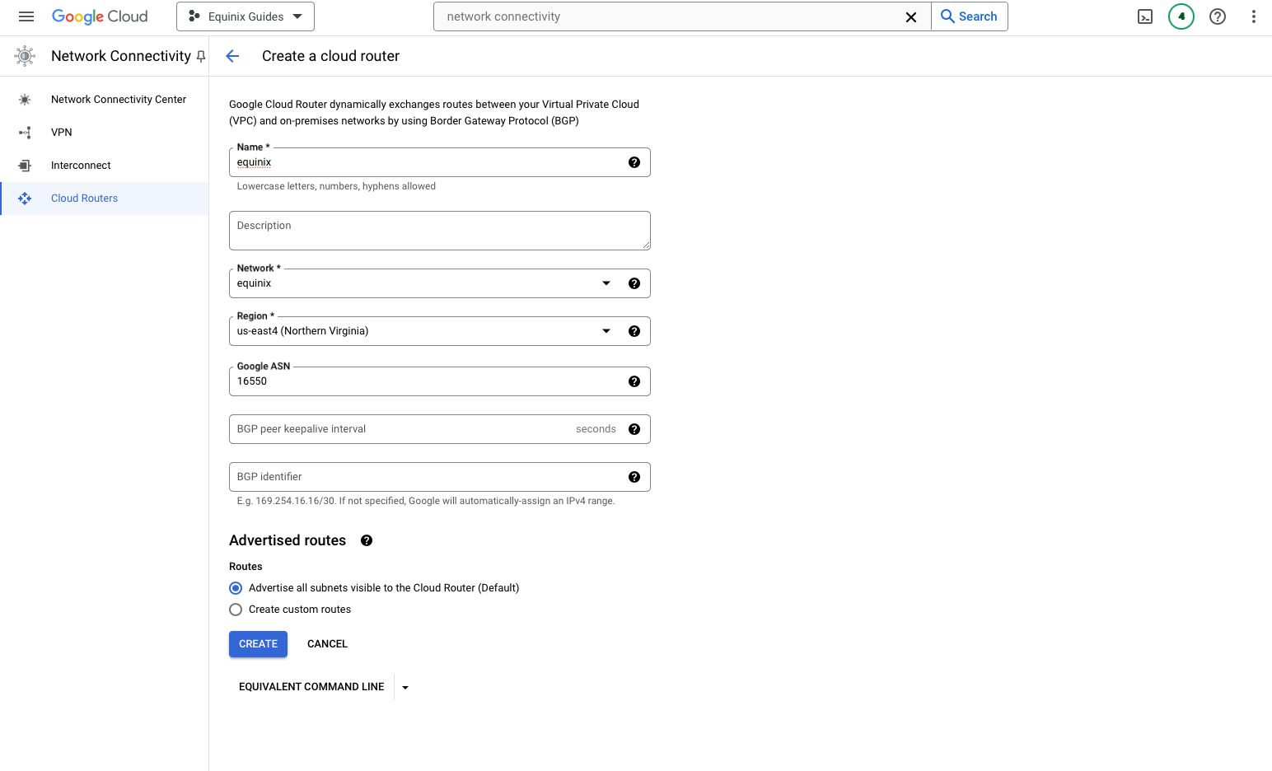Show help for BGP peer keepalive interval
The height and width of the screenshot is (771, 1272).
(x=634, y=429)
